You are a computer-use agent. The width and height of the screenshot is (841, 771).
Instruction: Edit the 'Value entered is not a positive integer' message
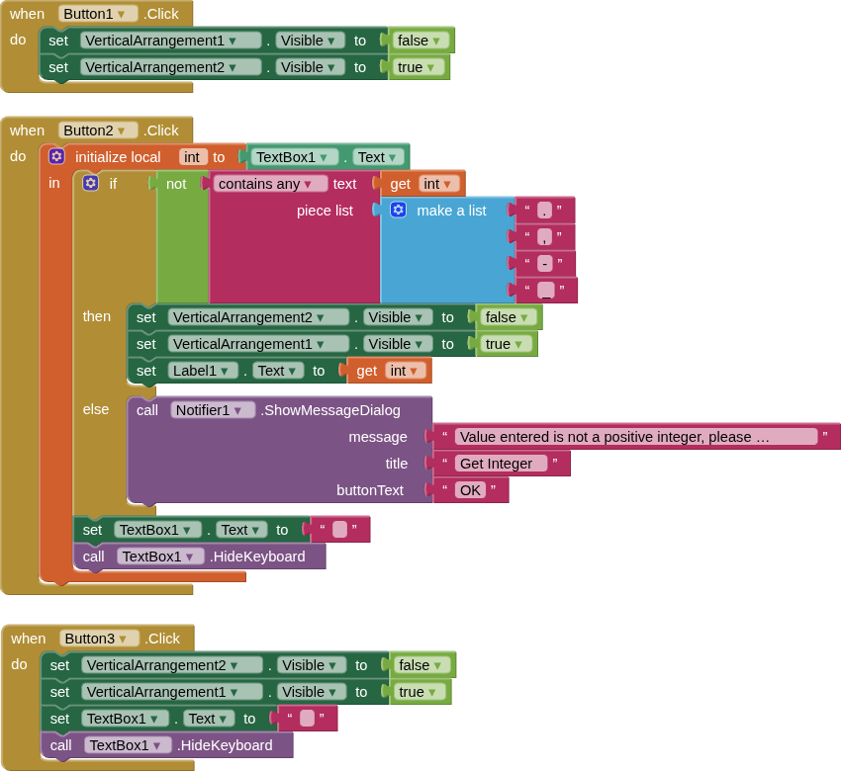(635, 437)
